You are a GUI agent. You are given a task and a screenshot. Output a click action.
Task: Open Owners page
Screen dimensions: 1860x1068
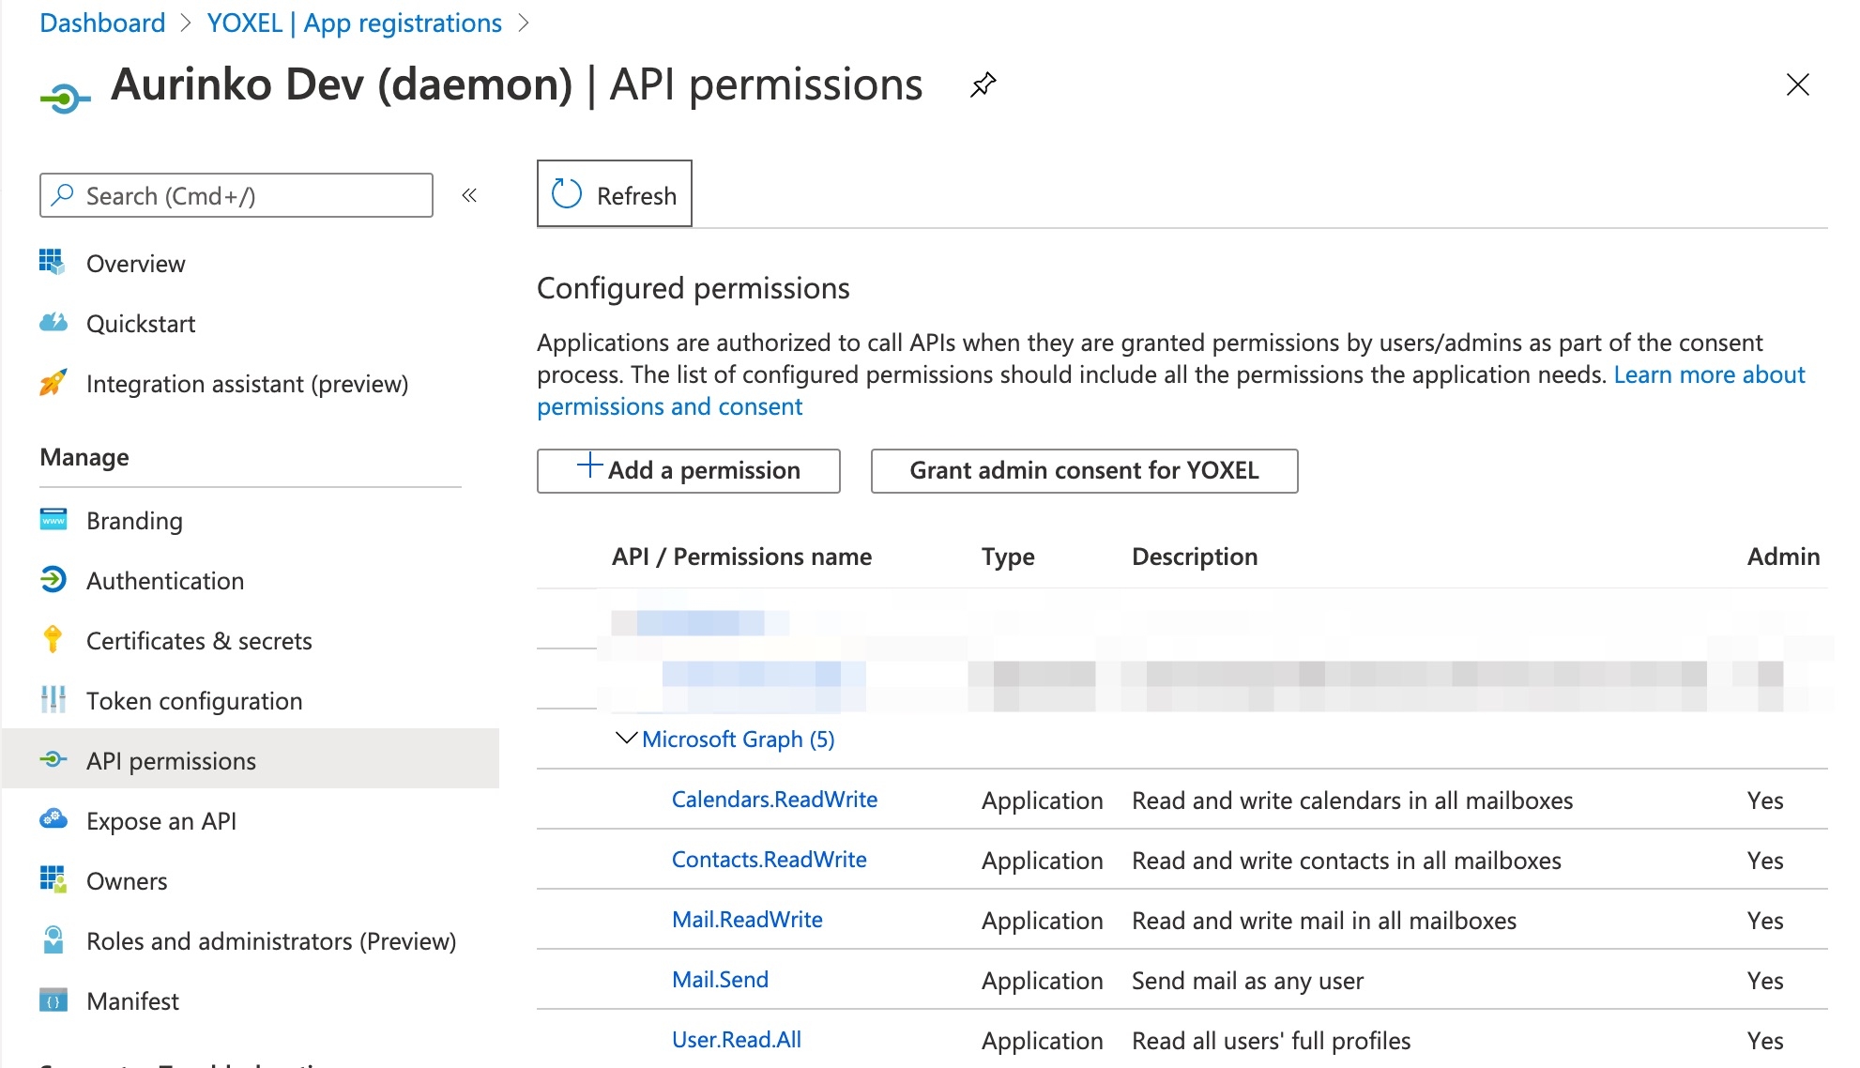point(127,881)
